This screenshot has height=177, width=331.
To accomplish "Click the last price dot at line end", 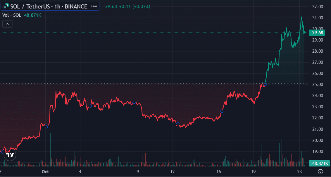I will 305,32.
